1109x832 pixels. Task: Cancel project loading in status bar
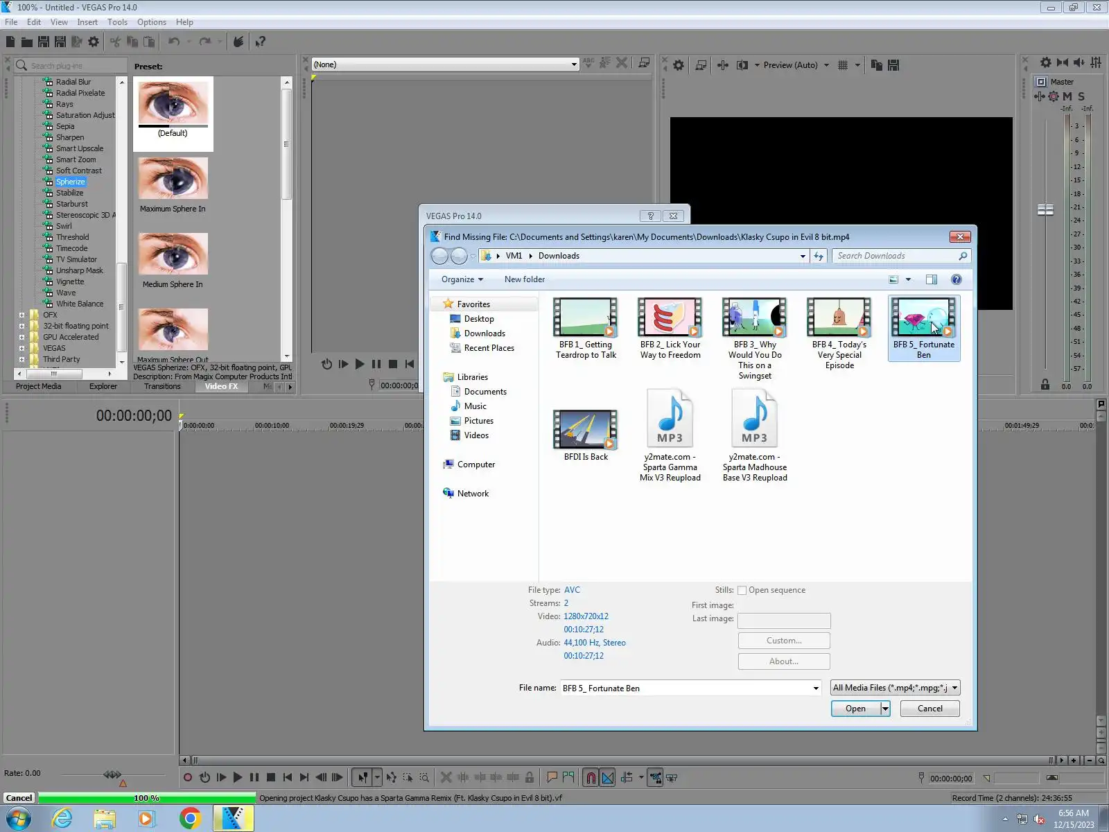tap(19, 798)
